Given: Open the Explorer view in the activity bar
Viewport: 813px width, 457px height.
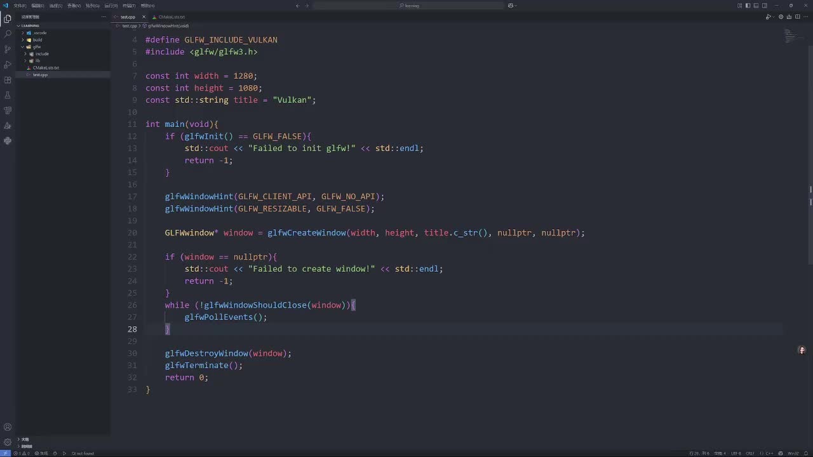Looking at the screenshot, I should click(8, 18).
